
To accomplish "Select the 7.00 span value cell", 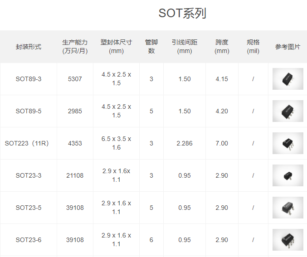I will click(x=222, y=143).
